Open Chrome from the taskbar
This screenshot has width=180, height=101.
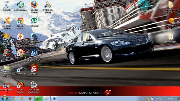(x=14, y=98)
